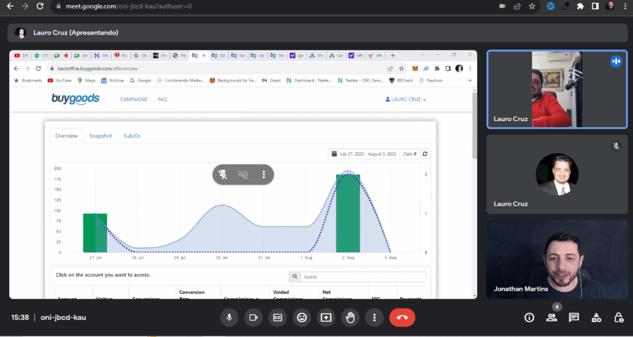This screenshot has width=633, height=337.
Task: Unpin the presentation using overlay pin icon
Action: coord(223,175)
